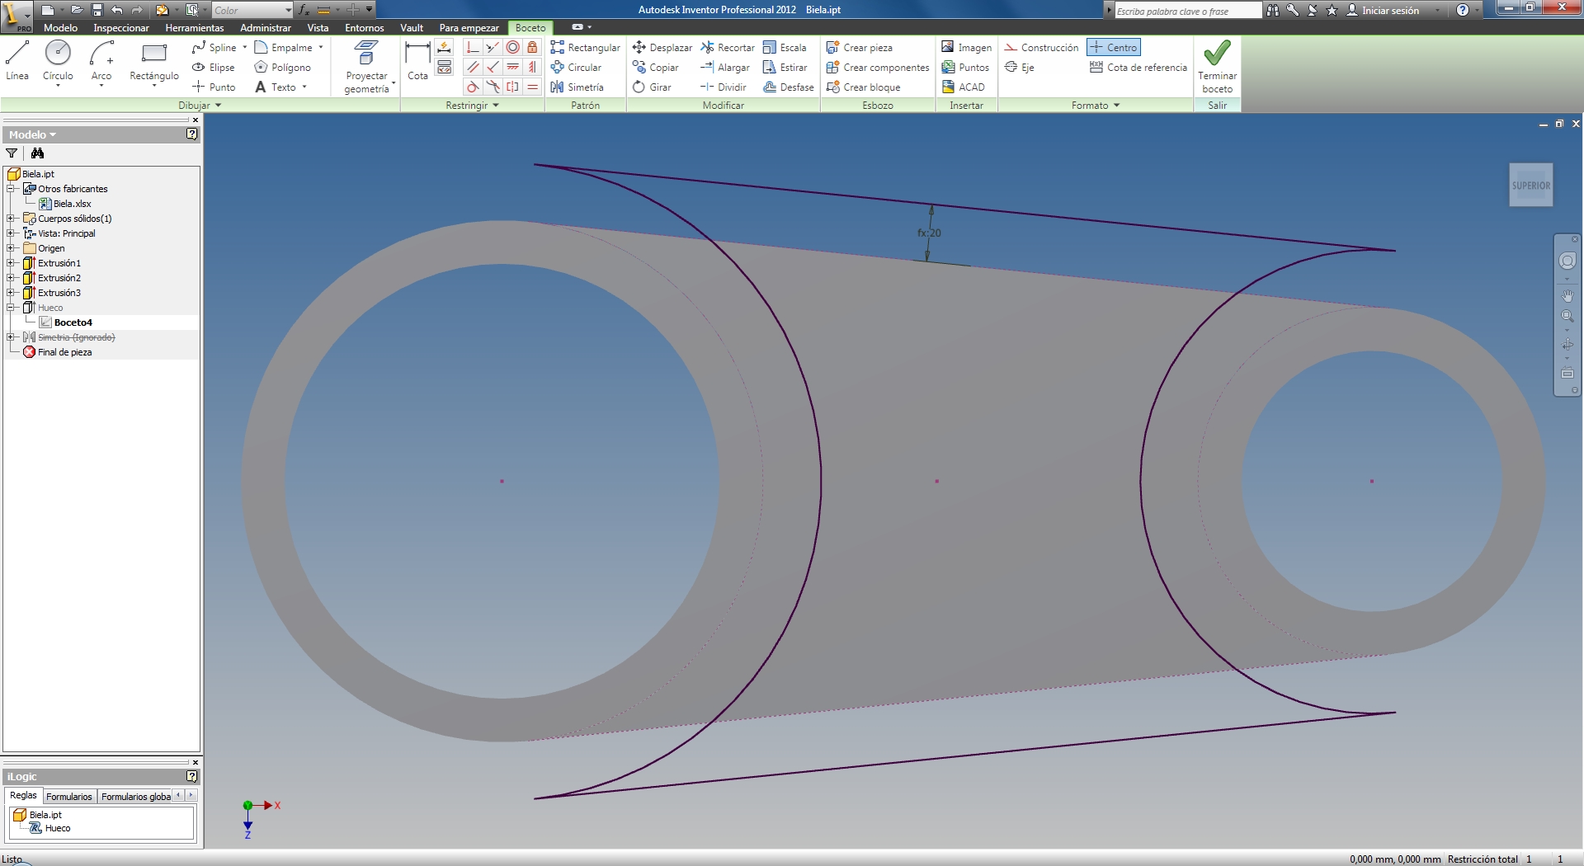Use the Simetría mirror tool
Image resolution: width=1584 pixels, height=866 pixels.
coord(577,87)
